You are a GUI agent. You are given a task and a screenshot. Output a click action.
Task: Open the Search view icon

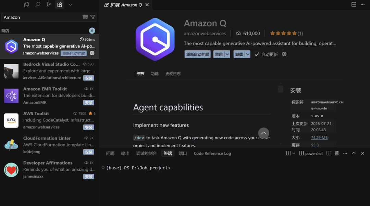(x=38, y=5)
